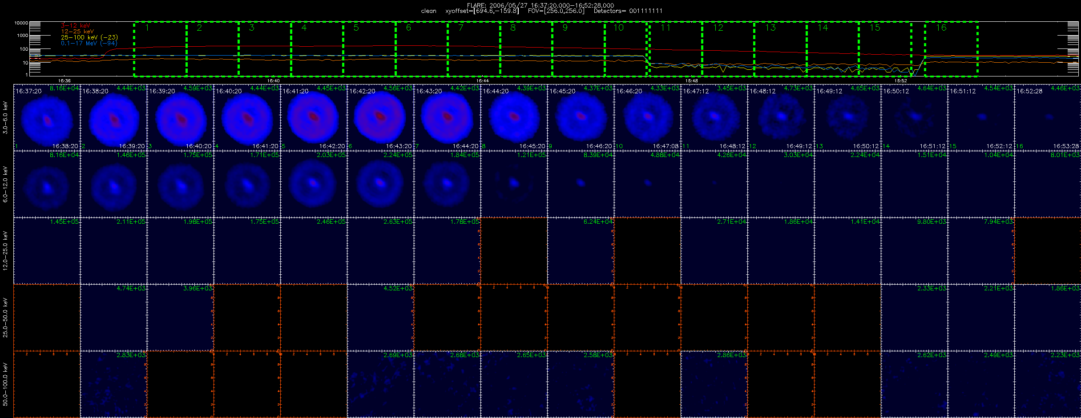This screenshot has height=418, width=1081.
Task: Select the 25.0-50.0 keV panel for interval 2
Action: click(113, 318)
